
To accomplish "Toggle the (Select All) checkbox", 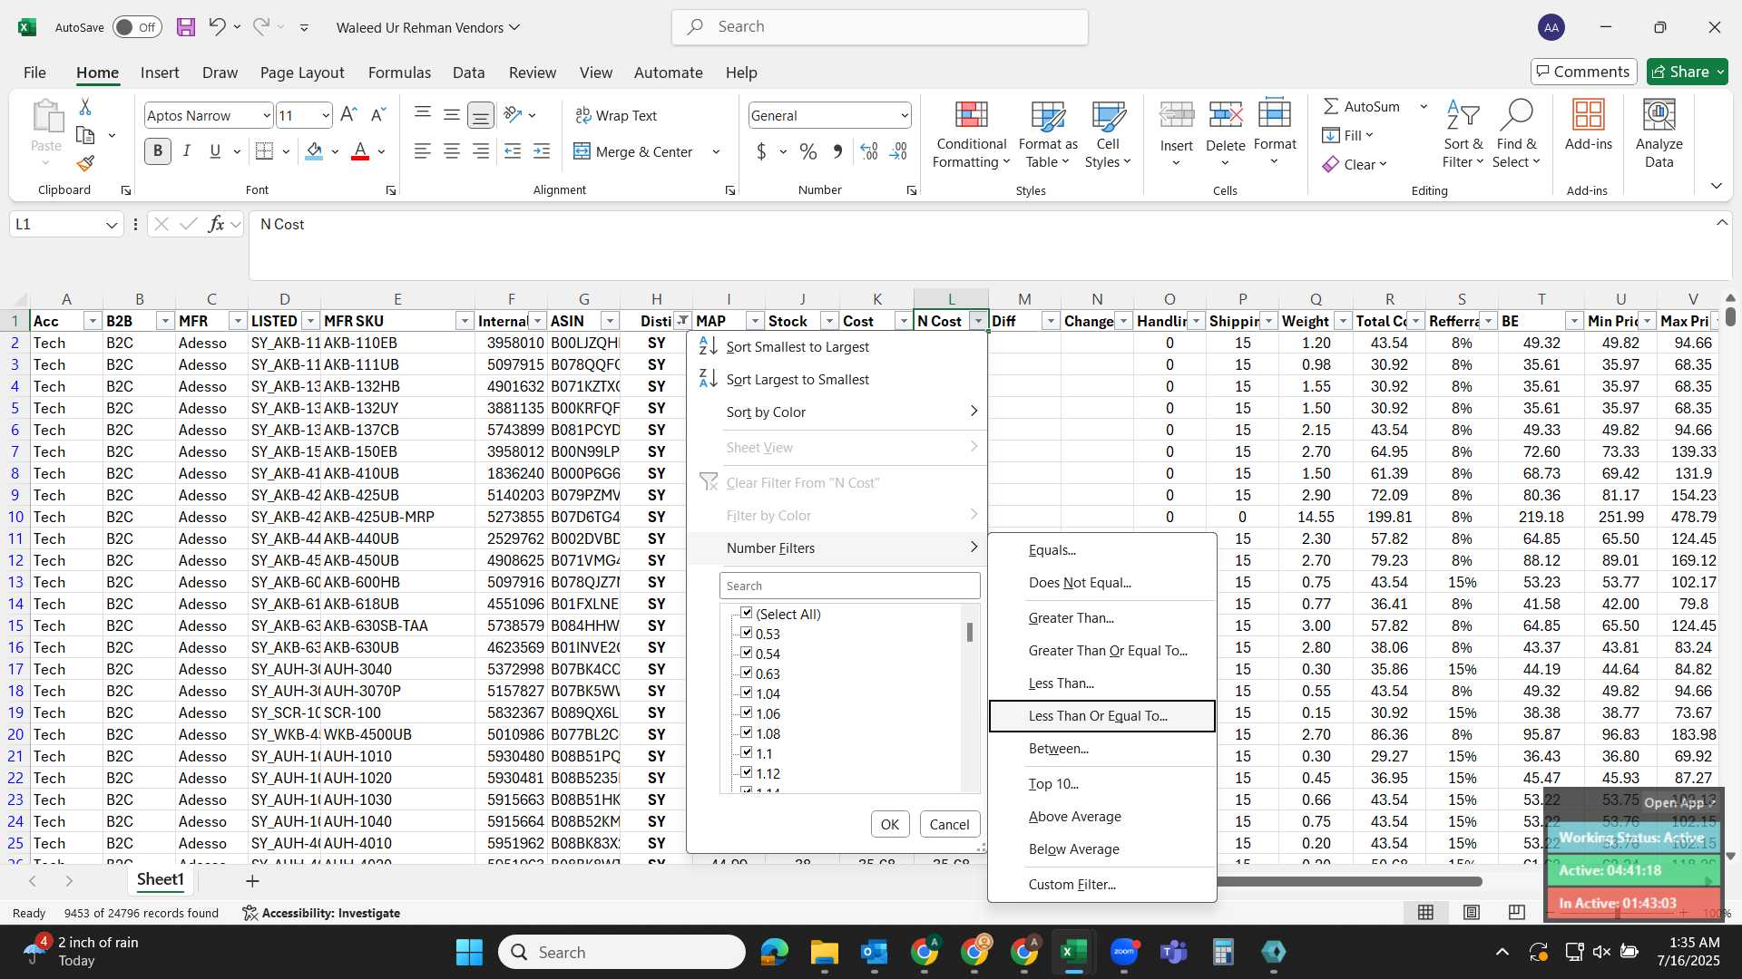I will (x=747, y=614).
